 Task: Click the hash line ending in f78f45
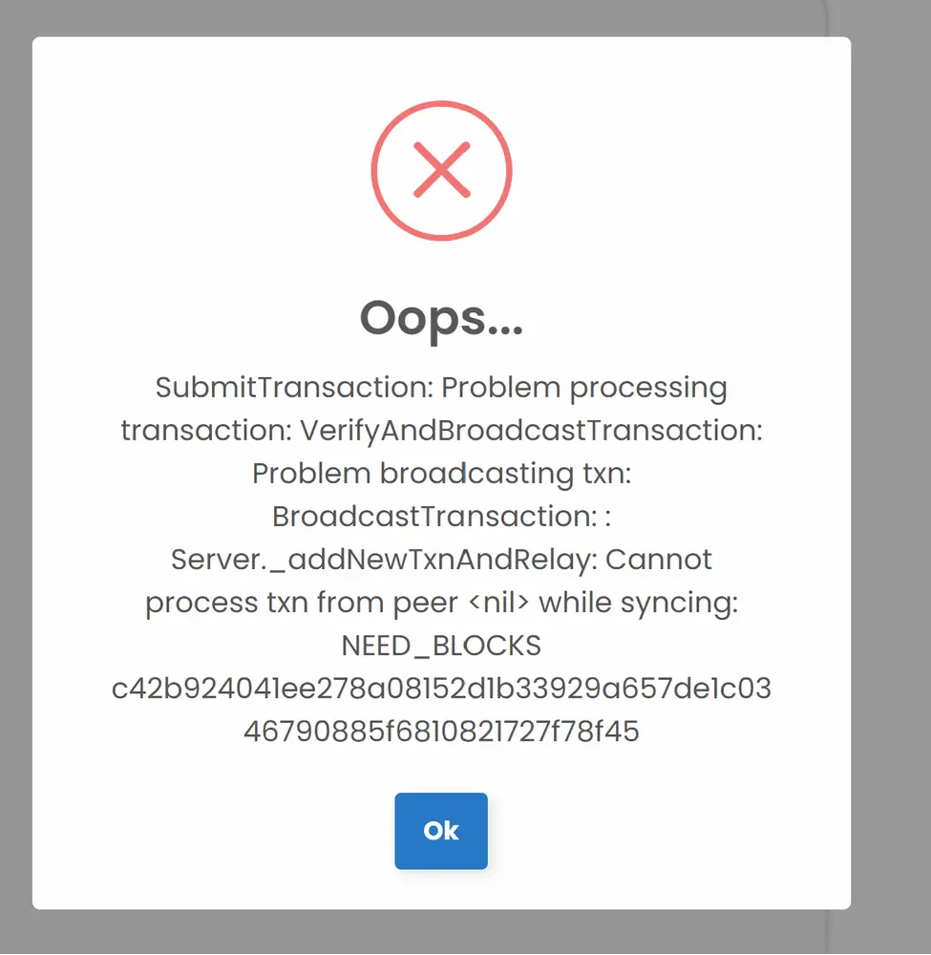click(441, 731)
